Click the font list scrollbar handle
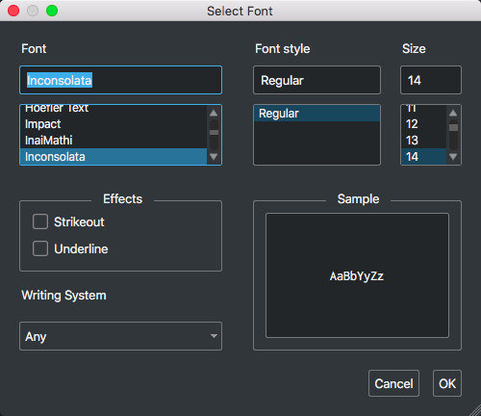The width and height of the screenshot is (481, 416). [214, 132]
